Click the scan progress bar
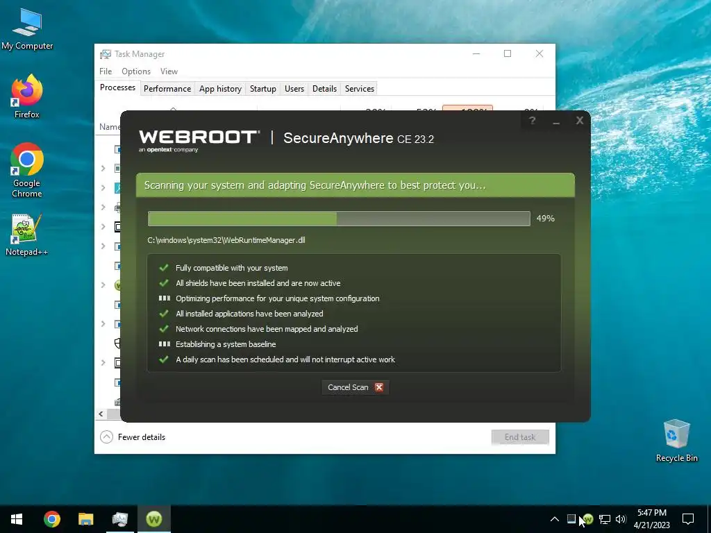This screenshot has width=711, height=533. pyautogui.click(x=339, y=219)
